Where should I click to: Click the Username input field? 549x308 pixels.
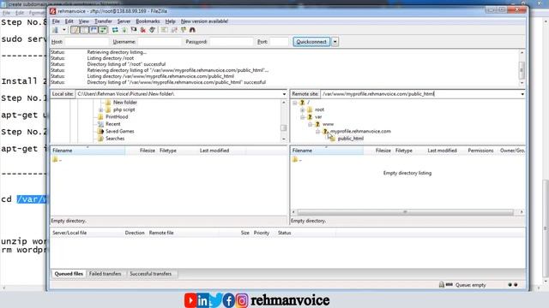(x=160, y=42)
